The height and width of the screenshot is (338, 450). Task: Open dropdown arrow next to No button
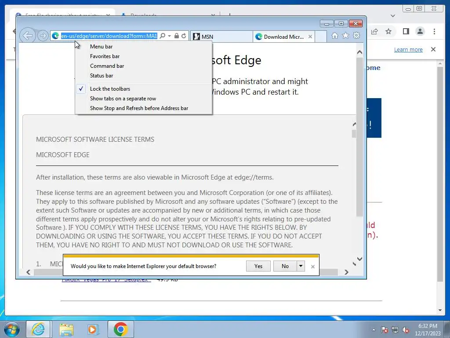(x=301, y=266)
